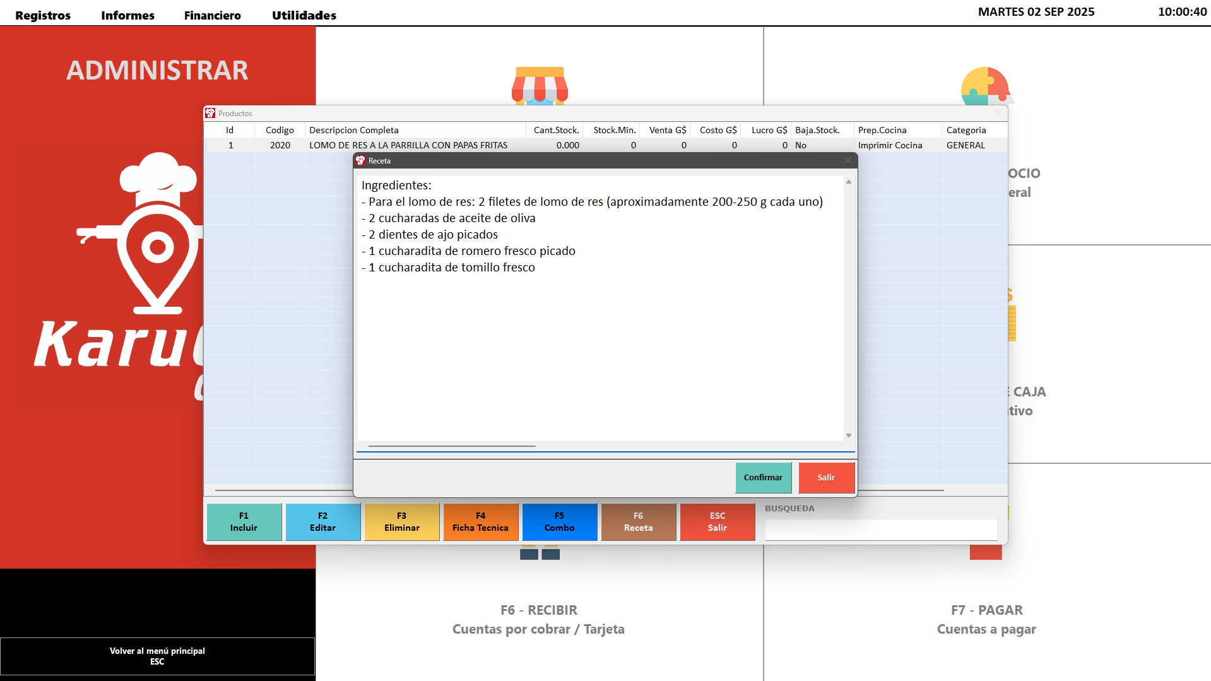
Task: Click the BUSQUEDA search field
Action: (x=881, y=530)
